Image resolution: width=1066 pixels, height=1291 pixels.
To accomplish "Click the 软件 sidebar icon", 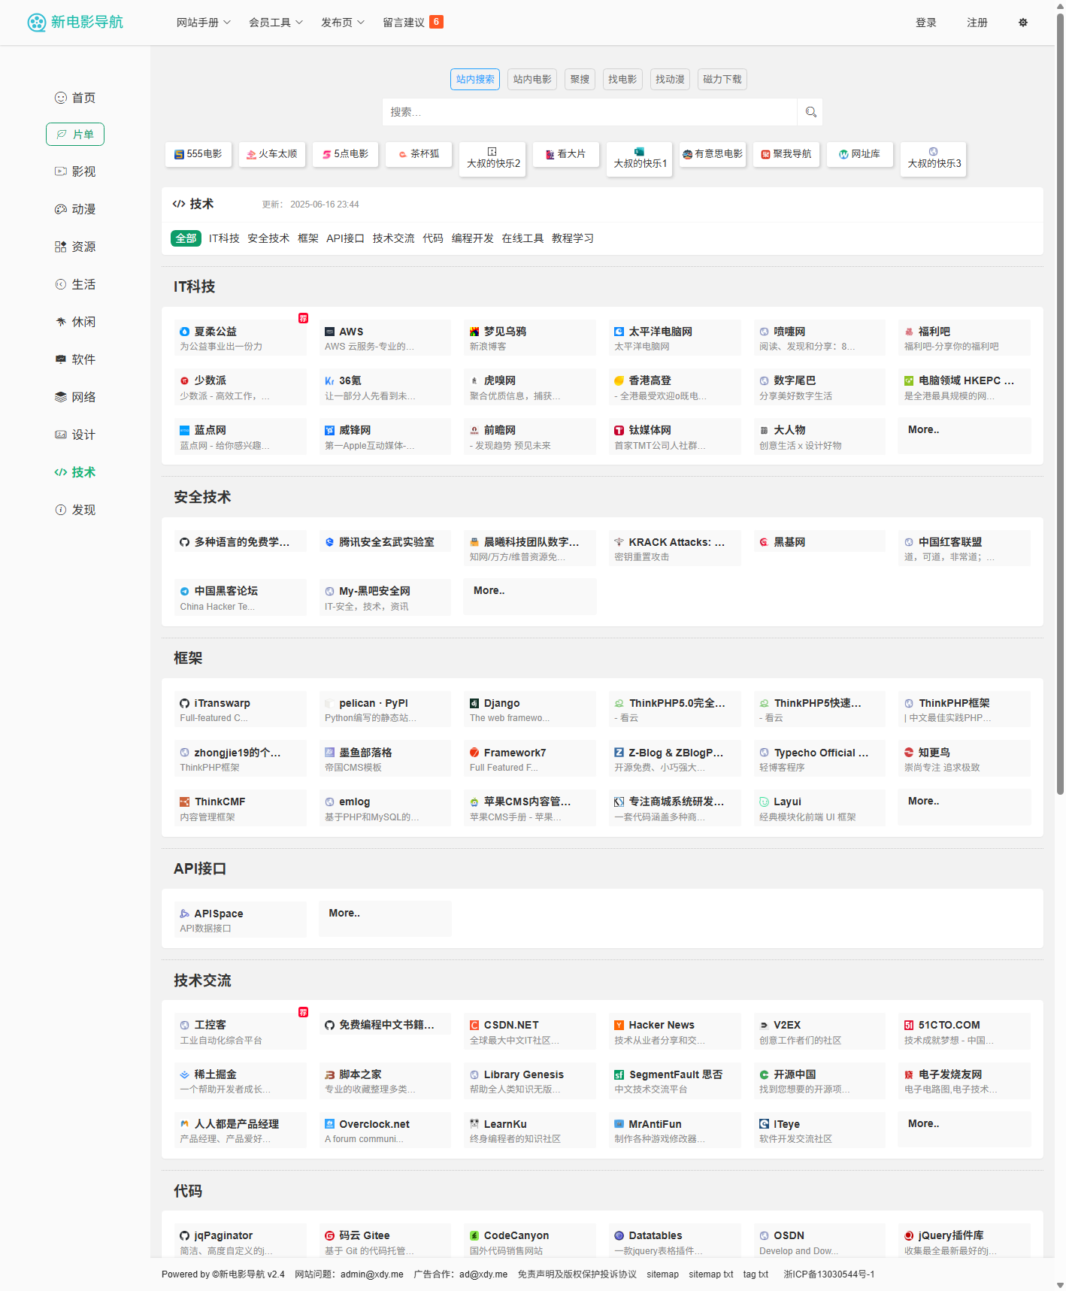I will pos(61,359).
